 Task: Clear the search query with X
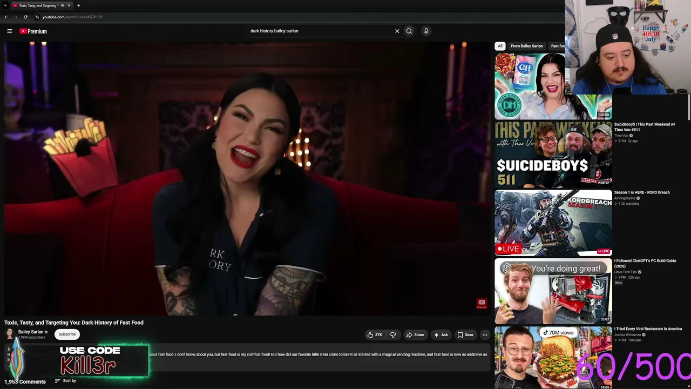pos(397,31)
